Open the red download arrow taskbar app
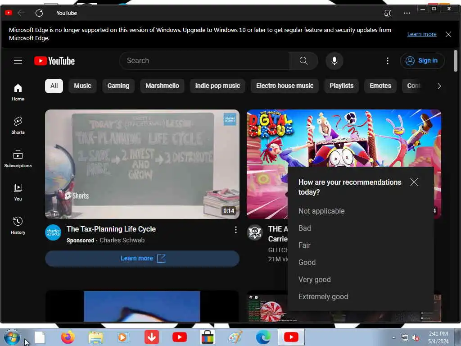Image resolution: width=461 pixels, height=346 pixels. click(152, 337)
